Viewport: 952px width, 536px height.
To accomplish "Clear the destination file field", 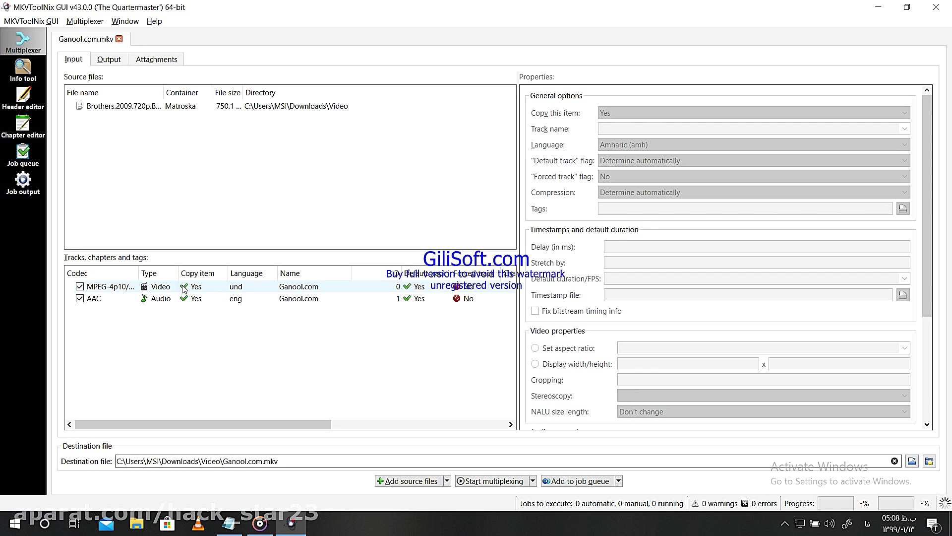I will tap(894, 461).
